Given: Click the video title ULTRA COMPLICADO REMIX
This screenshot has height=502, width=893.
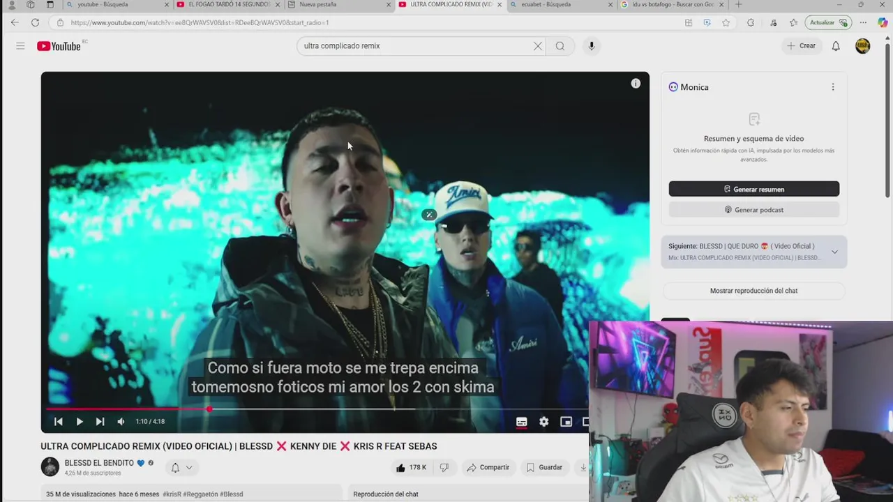Looking at the screenshot, I should pos(239,446).
